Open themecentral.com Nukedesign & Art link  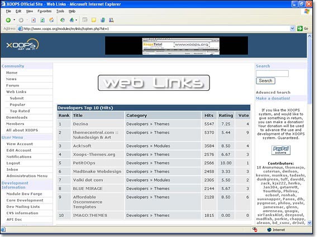click(x=96, y=135)
